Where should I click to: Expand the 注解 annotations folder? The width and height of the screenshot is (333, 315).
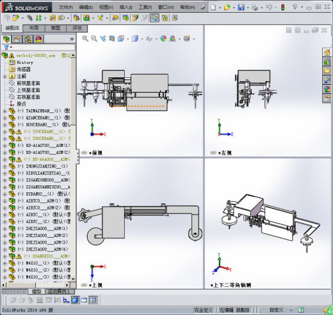coord(4,76)
